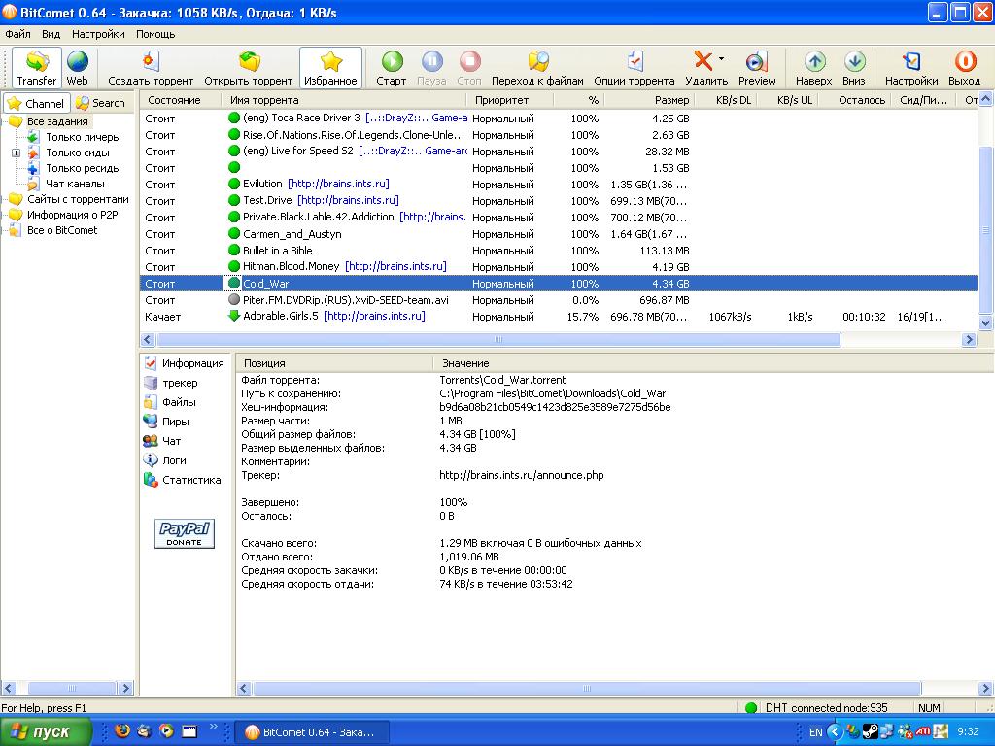Image resolution: width=995 pixels, height=746 pixels.
Task: Click the пуск Start button
Action: click(47, 731)
